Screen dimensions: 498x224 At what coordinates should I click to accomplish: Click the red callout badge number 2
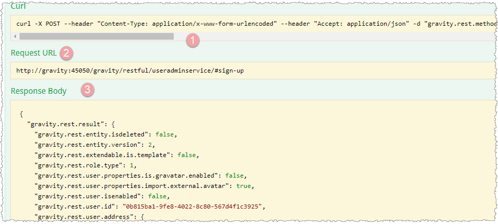[x=66, y=53]
